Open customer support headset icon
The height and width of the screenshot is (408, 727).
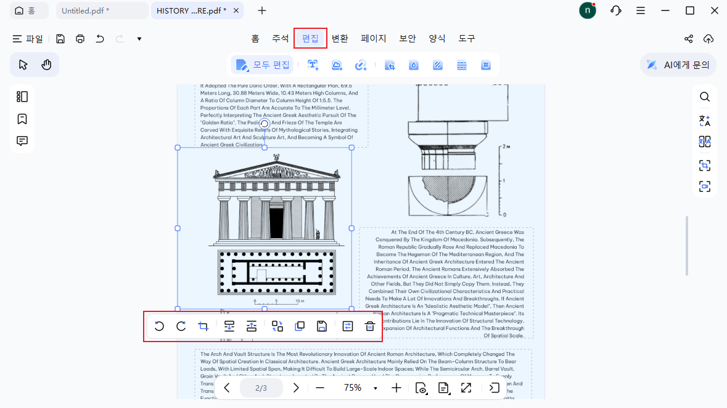click(x=616, y=10)
